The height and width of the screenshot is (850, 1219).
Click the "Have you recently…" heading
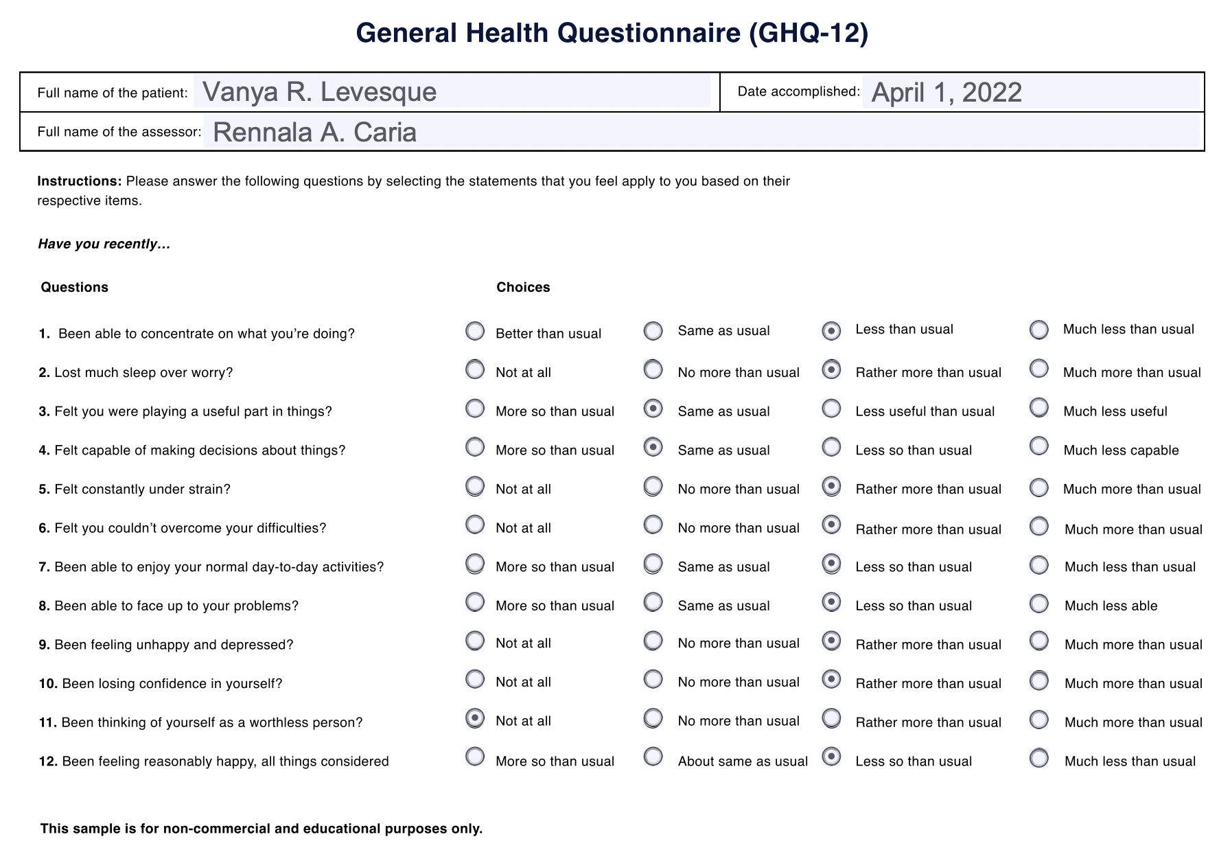tap(104, 242)
